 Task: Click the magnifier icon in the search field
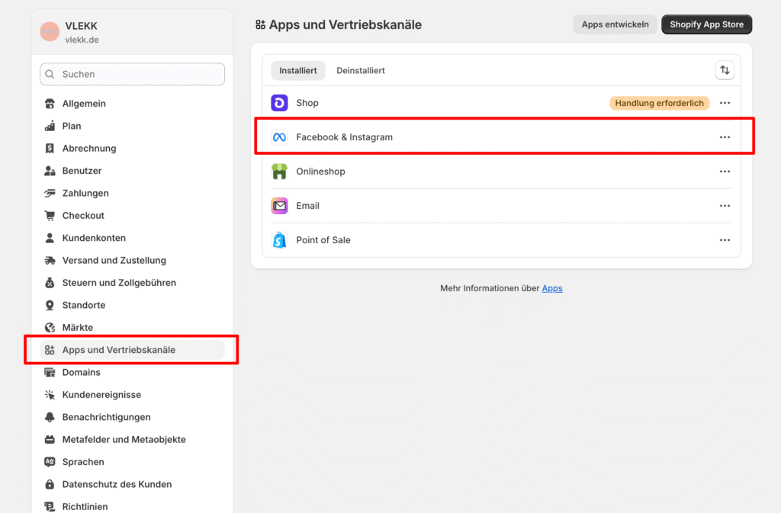point(50,74)
